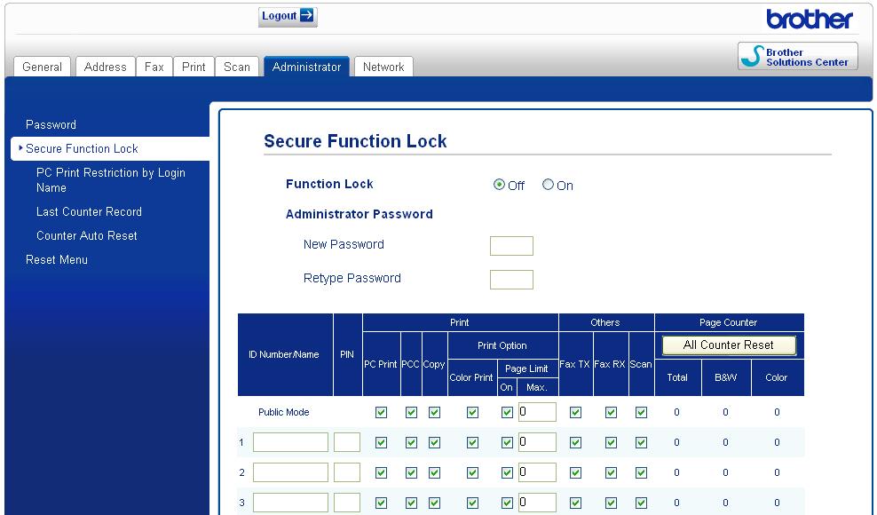Toggle Fax RX for user row 1
This screenshot has height=515, width=877.
click(x=611, y=443)
